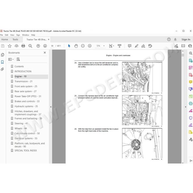193x193 pixels.
Task: Add a sticky note comment
Action: click(130, 46)
